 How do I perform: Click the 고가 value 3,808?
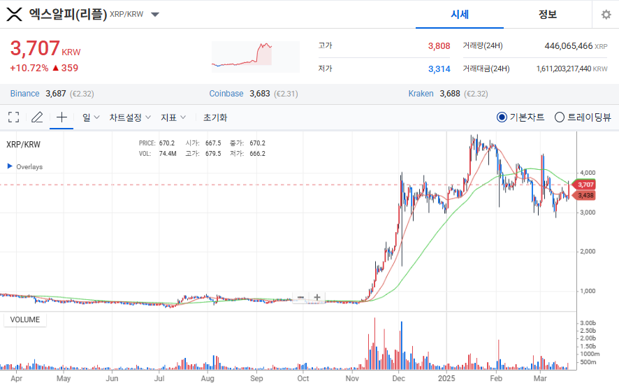click(439, 46)
